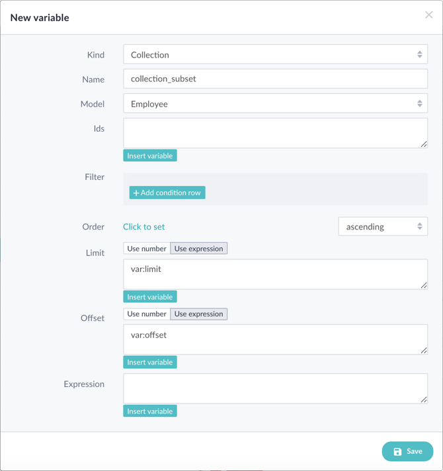The image size is (443, 471).
Task: Click Insert variable under the Ids field
Action: pyautogui.click(x=150, y=155)
